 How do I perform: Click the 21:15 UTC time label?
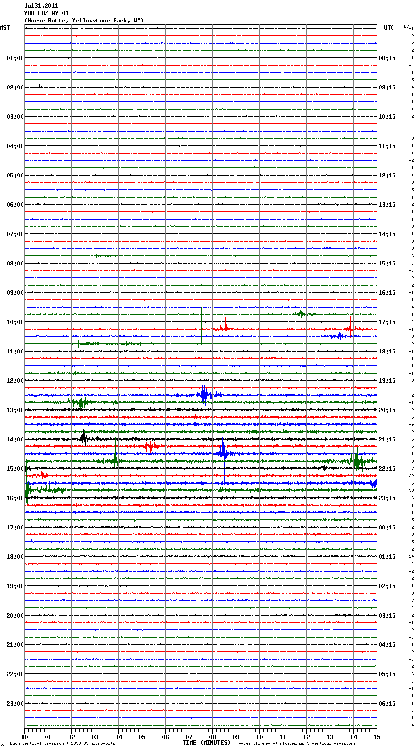(387, 440)
